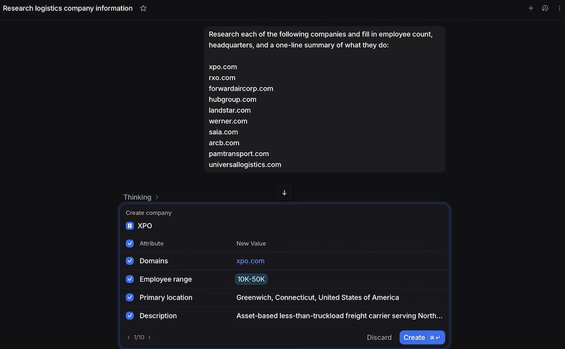Click hubgroup.com in the message
Image resolution: width=565 pixels, height=349 pixels.
pos(233,99)
